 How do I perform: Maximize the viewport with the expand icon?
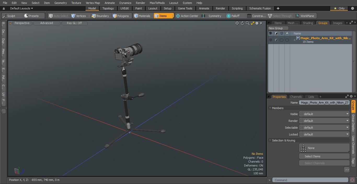click(x=252, y=23)
